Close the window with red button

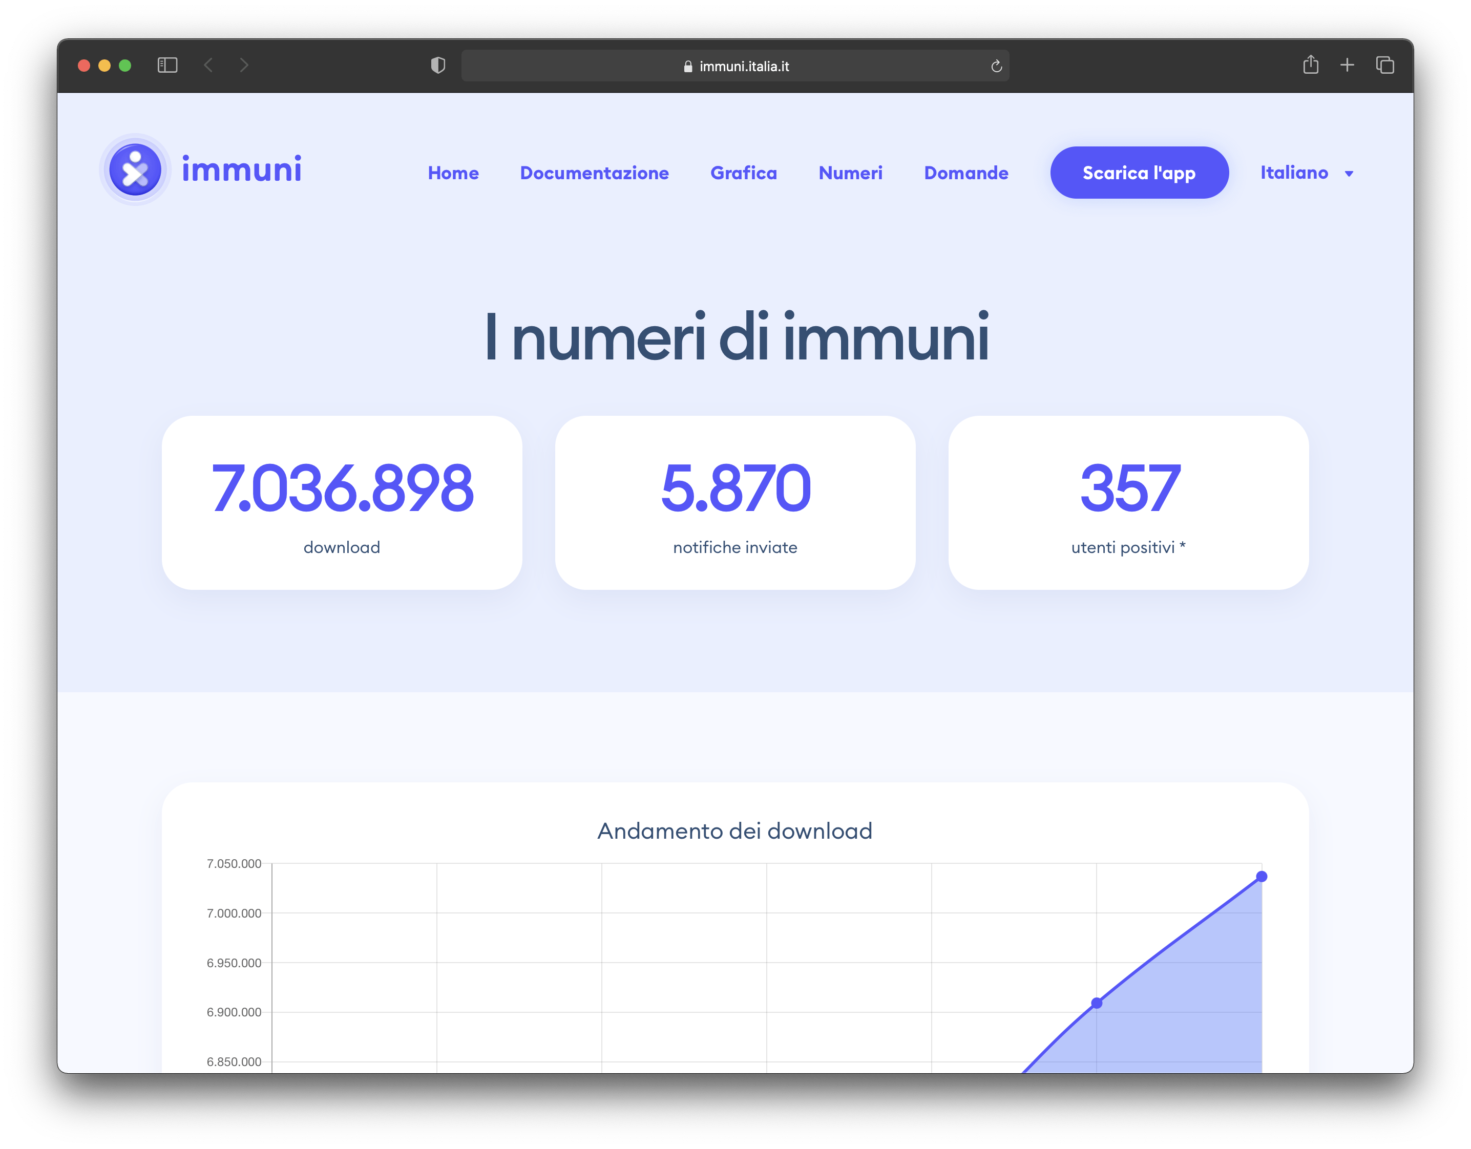coord(84,66)
